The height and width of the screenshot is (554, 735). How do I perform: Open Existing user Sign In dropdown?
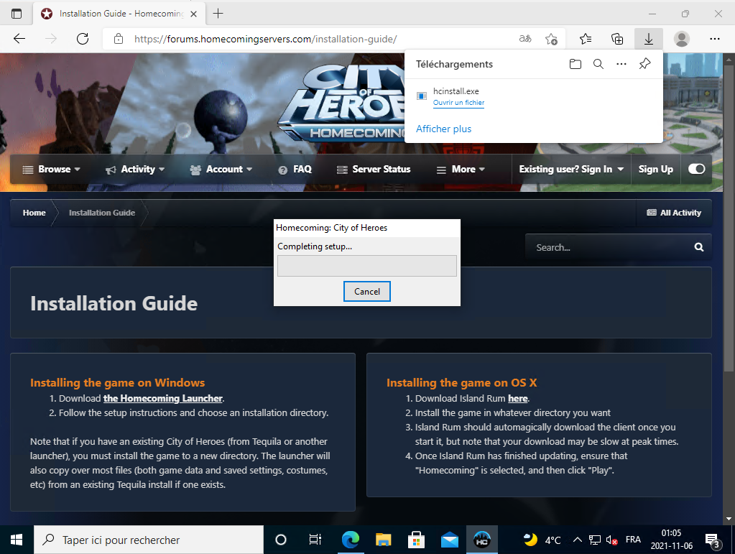click(571, 169)
